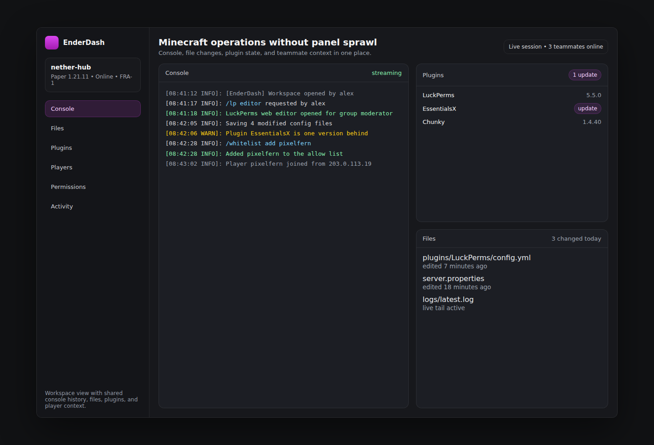654x445 pixels.
Task: Select the '/whitelist add pixelfern' log line
Action: [x=238, y=143]
